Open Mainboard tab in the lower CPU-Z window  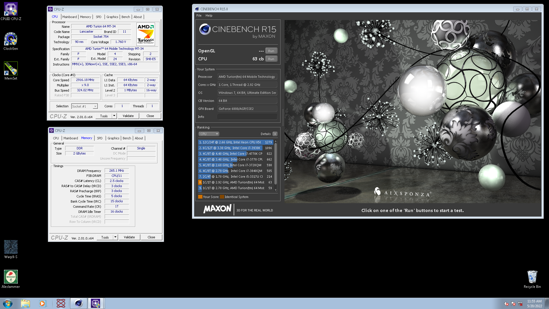(x=71, y=138)
